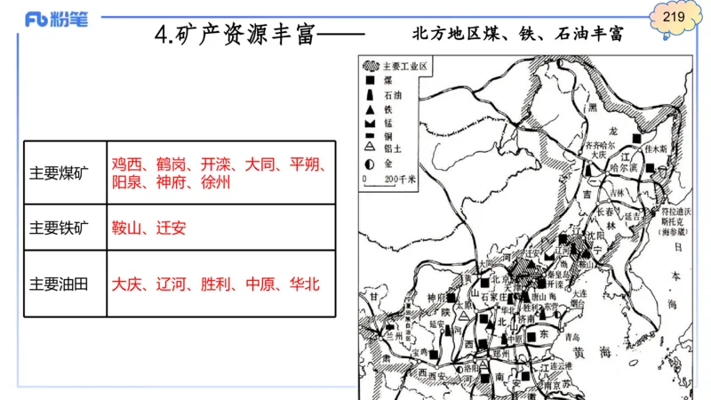Screen dimensions: 711x400
Task: Click the title 4.矿产资源丰富
Action: click(235, 35)
